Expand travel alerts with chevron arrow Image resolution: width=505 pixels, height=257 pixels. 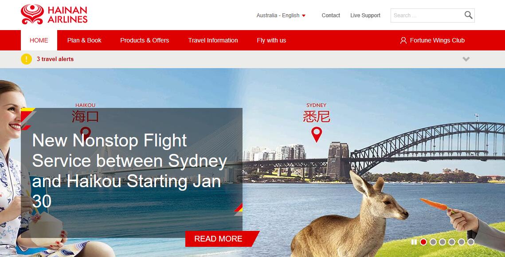466,59
